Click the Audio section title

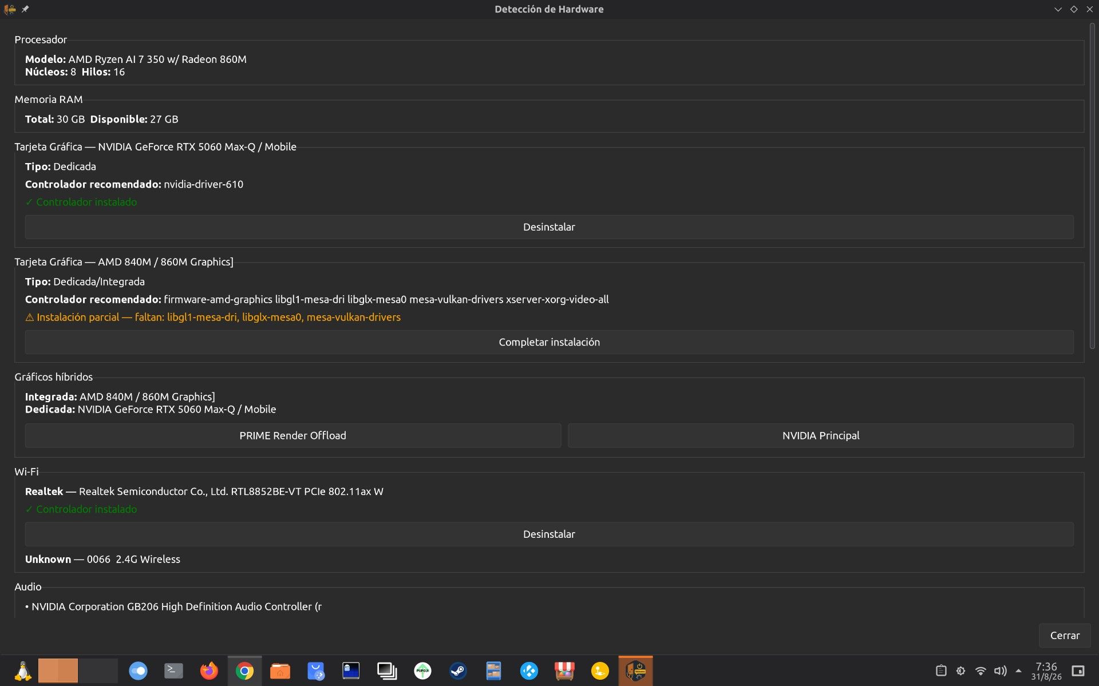(28, 587)
